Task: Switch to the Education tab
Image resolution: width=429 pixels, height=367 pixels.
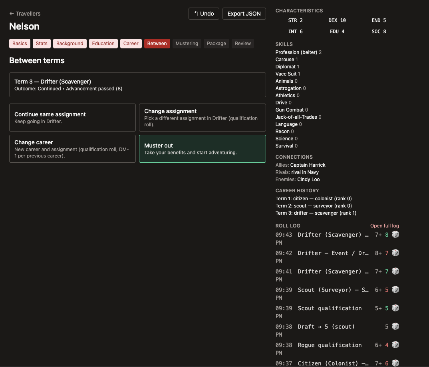Action: (x=103, y=43)
